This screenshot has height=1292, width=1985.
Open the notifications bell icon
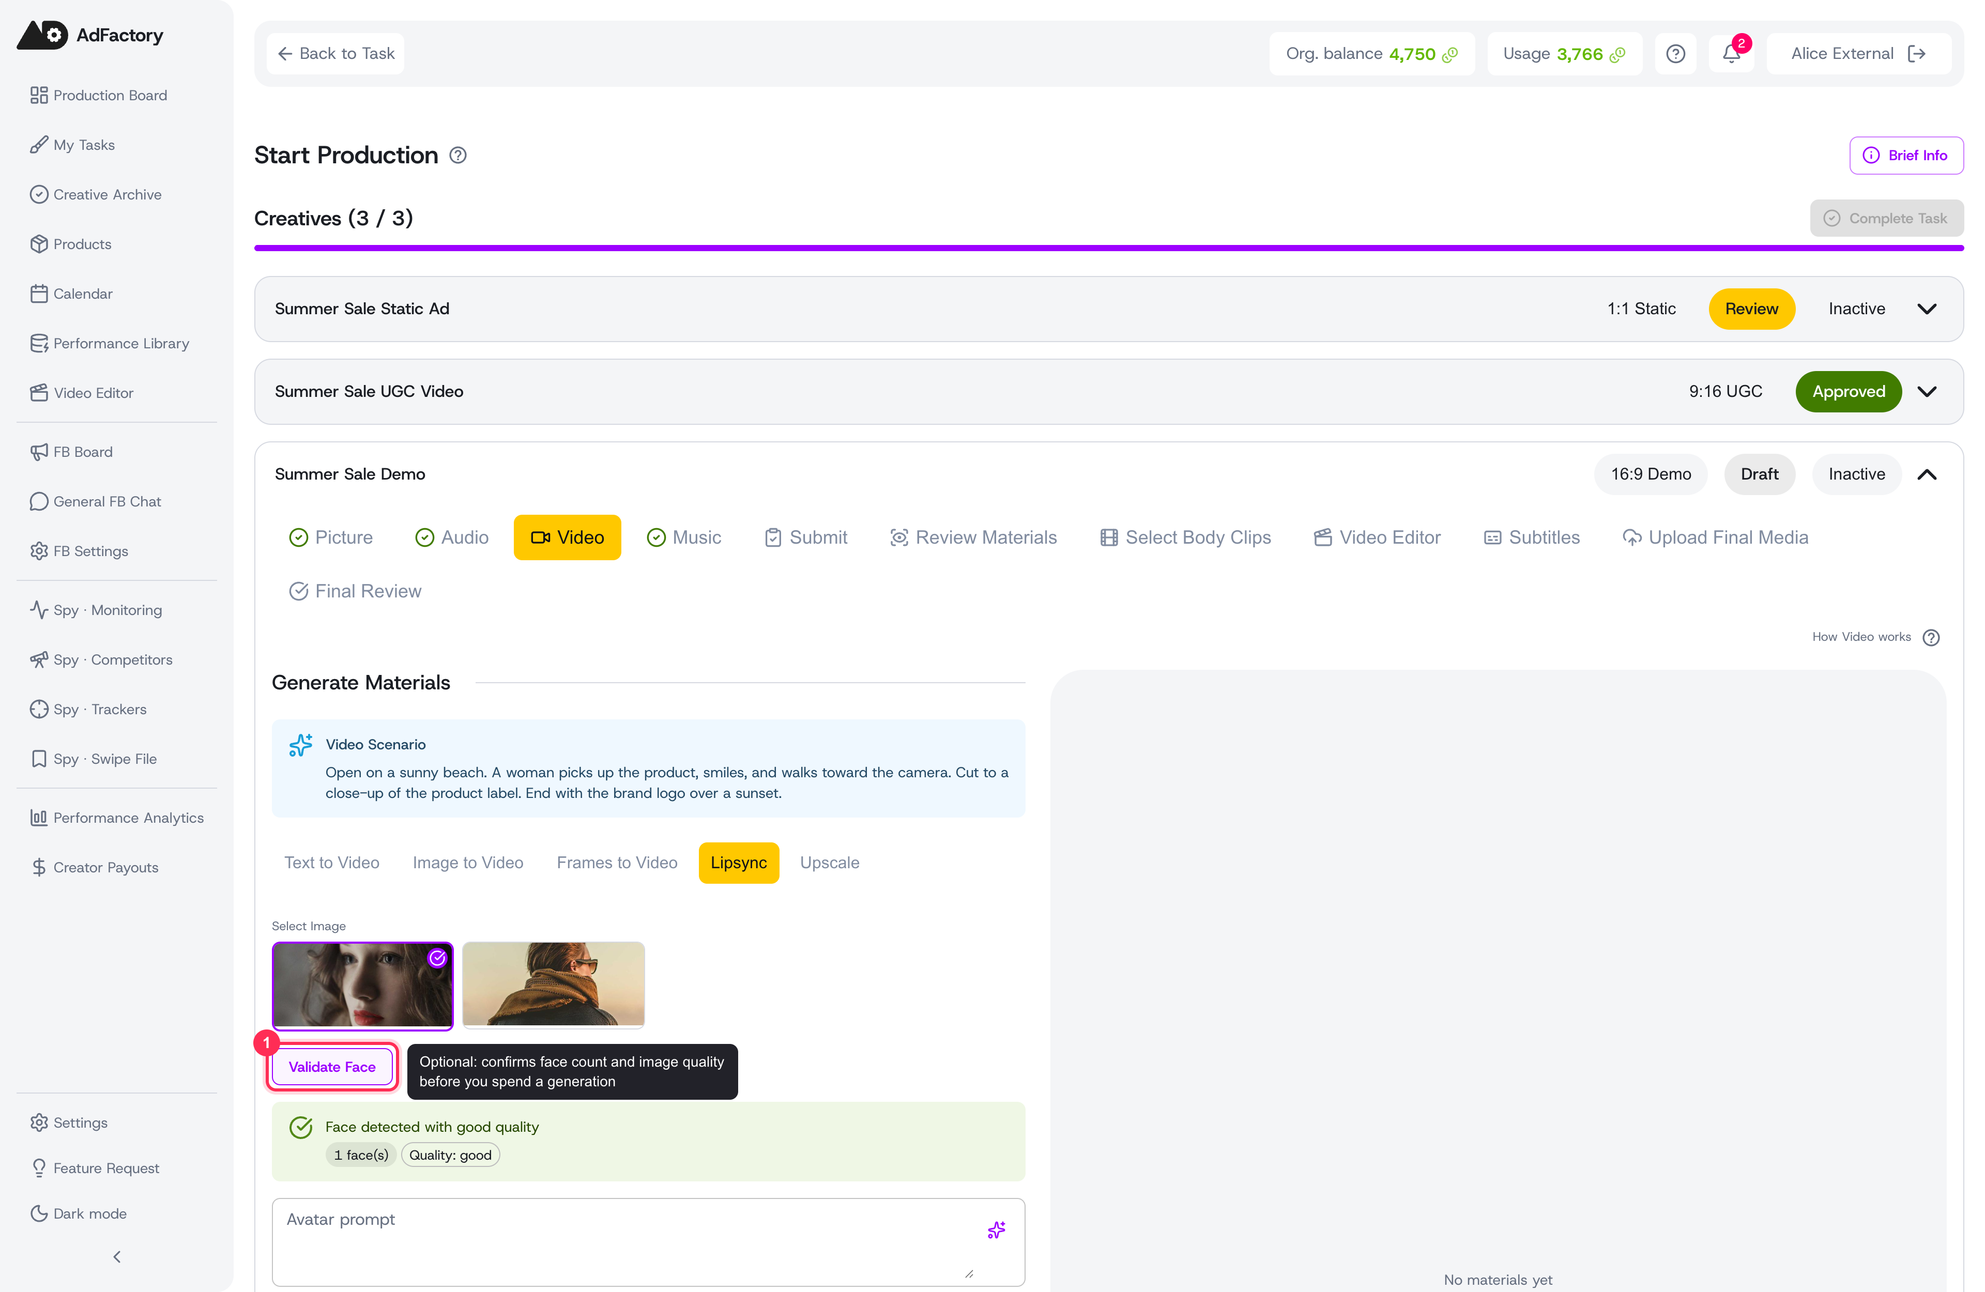(1732, 53)
